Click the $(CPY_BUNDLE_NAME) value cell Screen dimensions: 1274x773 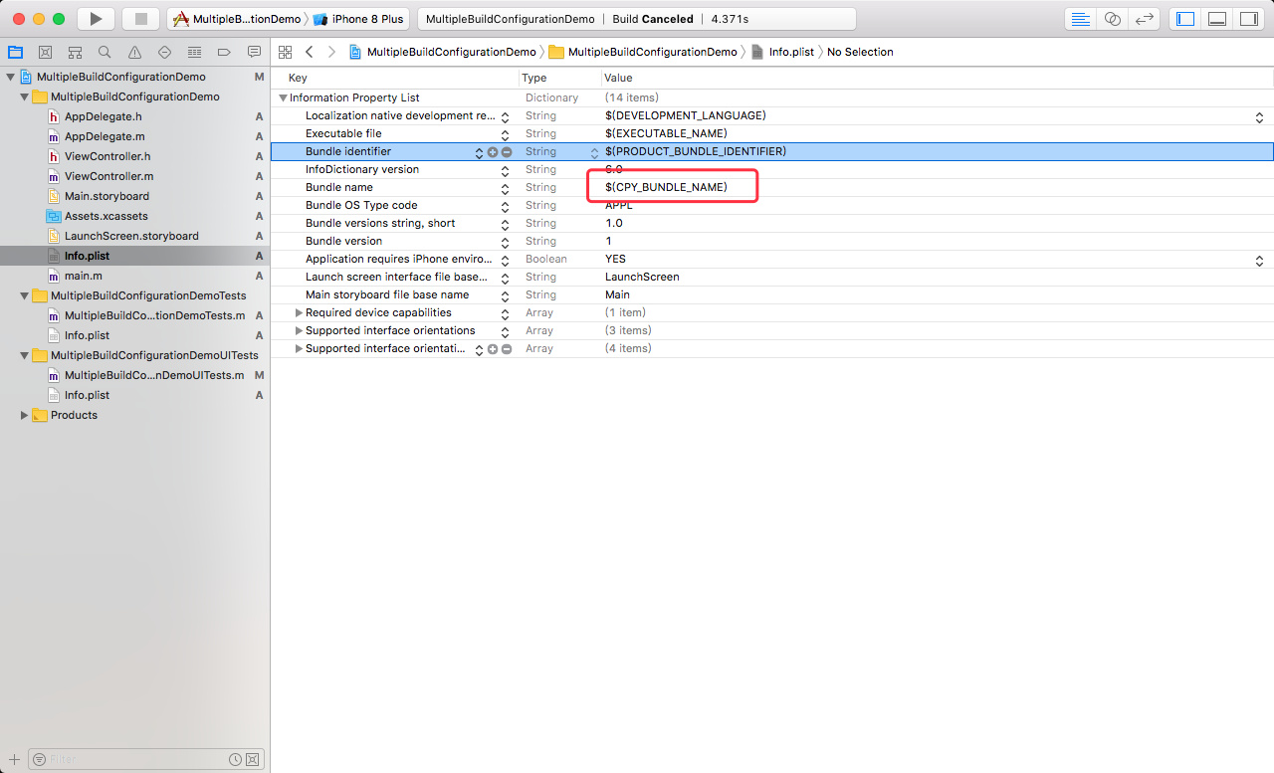coord(666,188)
